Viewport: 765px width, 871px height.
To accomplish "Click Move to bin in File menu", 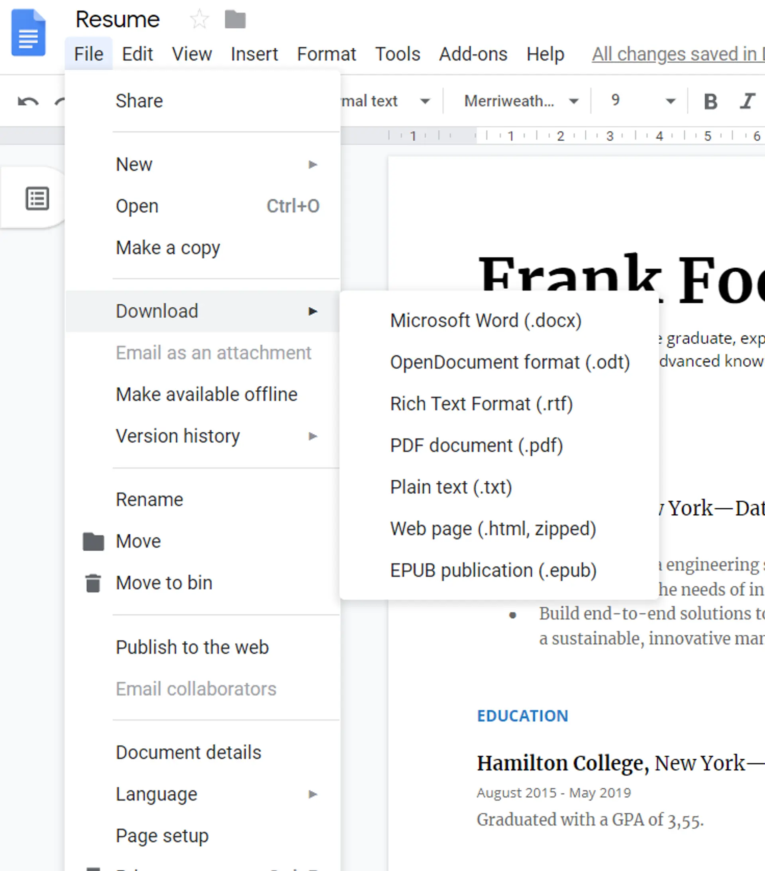I will (164, 583).
